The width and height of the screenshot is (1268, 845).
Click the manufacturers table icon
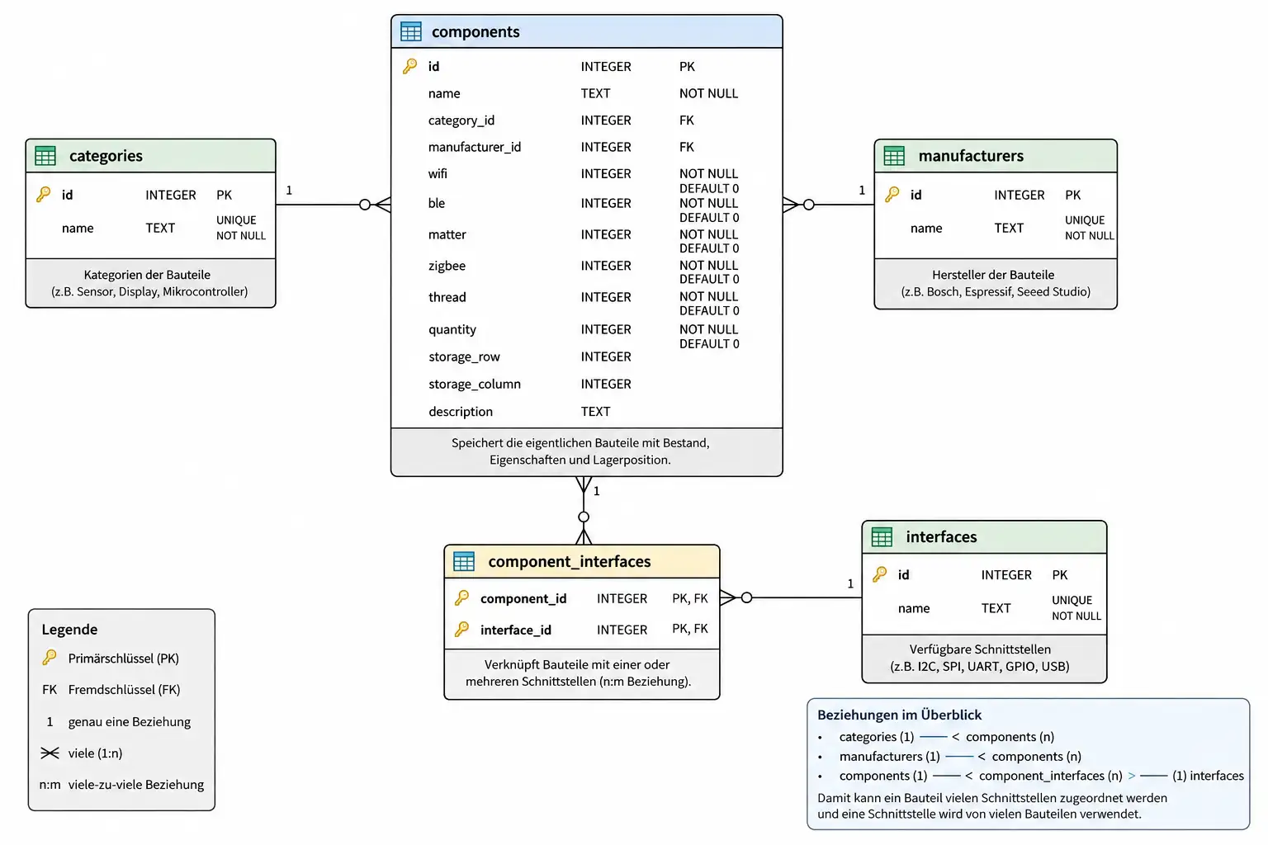pyautogui.click(x=894, y=155)
